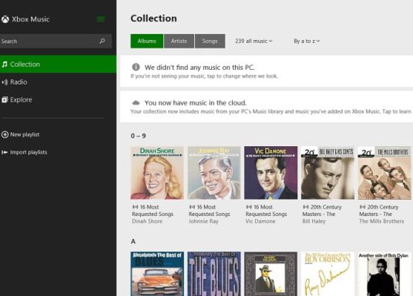Open Absolutely The Best of Blues car cover
This screenshot has height=296, width=413.
click(x=157, y=274)
